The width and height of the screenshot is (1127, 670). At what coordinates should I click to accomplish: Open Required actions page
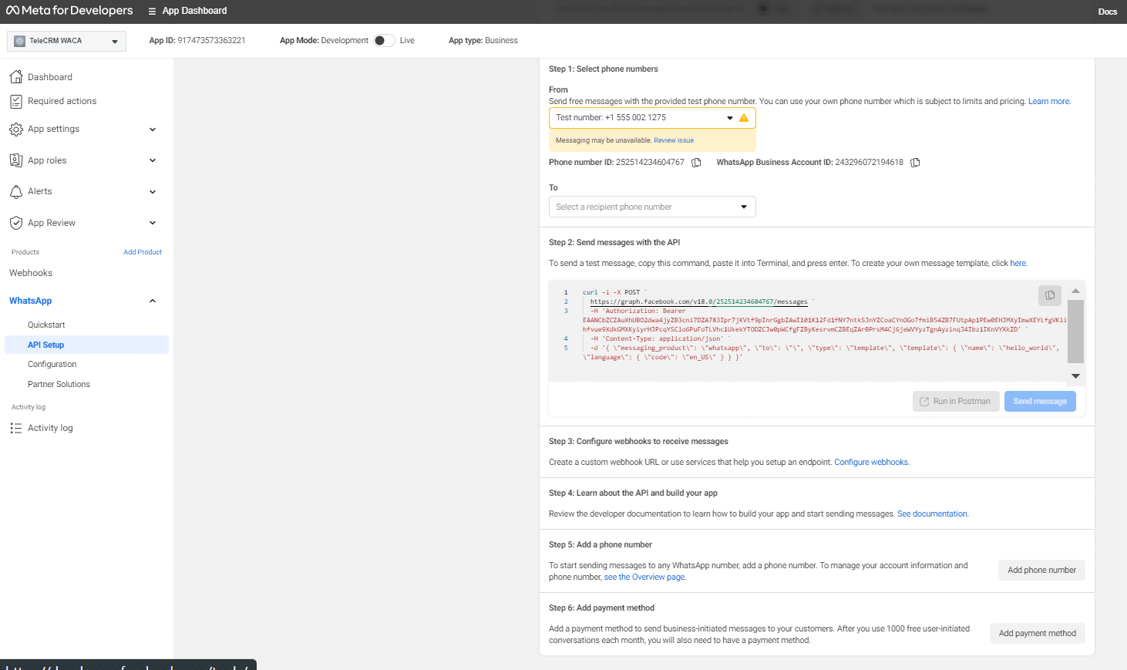tap(62, 101)
